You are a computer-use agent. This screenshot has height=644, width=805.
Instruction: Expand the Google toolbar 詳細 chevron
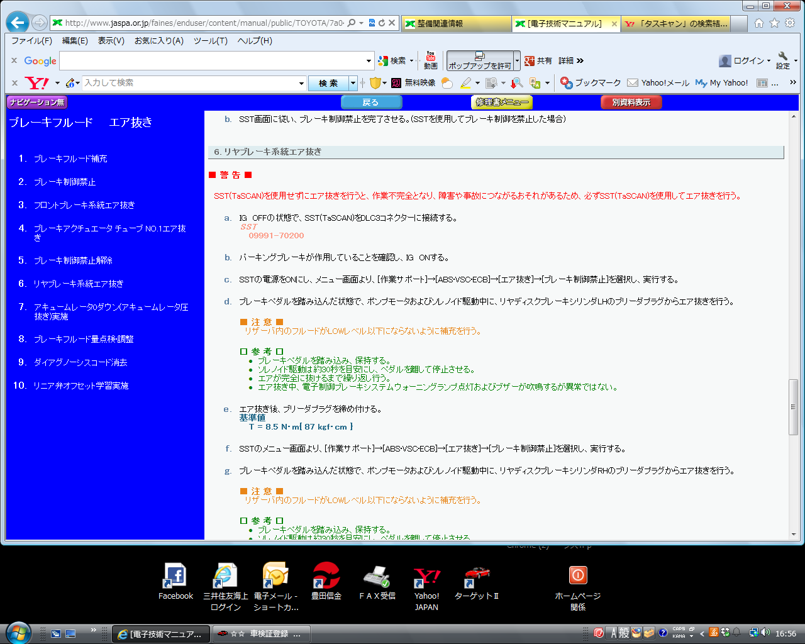pyautogui.click(x=571, y=60)
